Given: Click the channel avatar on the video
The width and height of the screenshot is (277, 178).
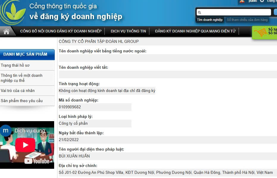Looking at the screenshot, I should 6,130.
